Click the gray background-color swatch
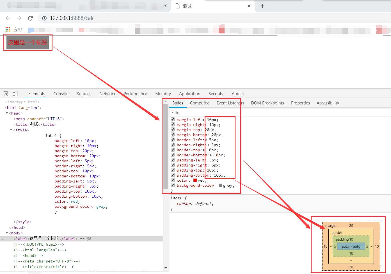The width and height of the screenshot is (391, 274). point(221,185)
